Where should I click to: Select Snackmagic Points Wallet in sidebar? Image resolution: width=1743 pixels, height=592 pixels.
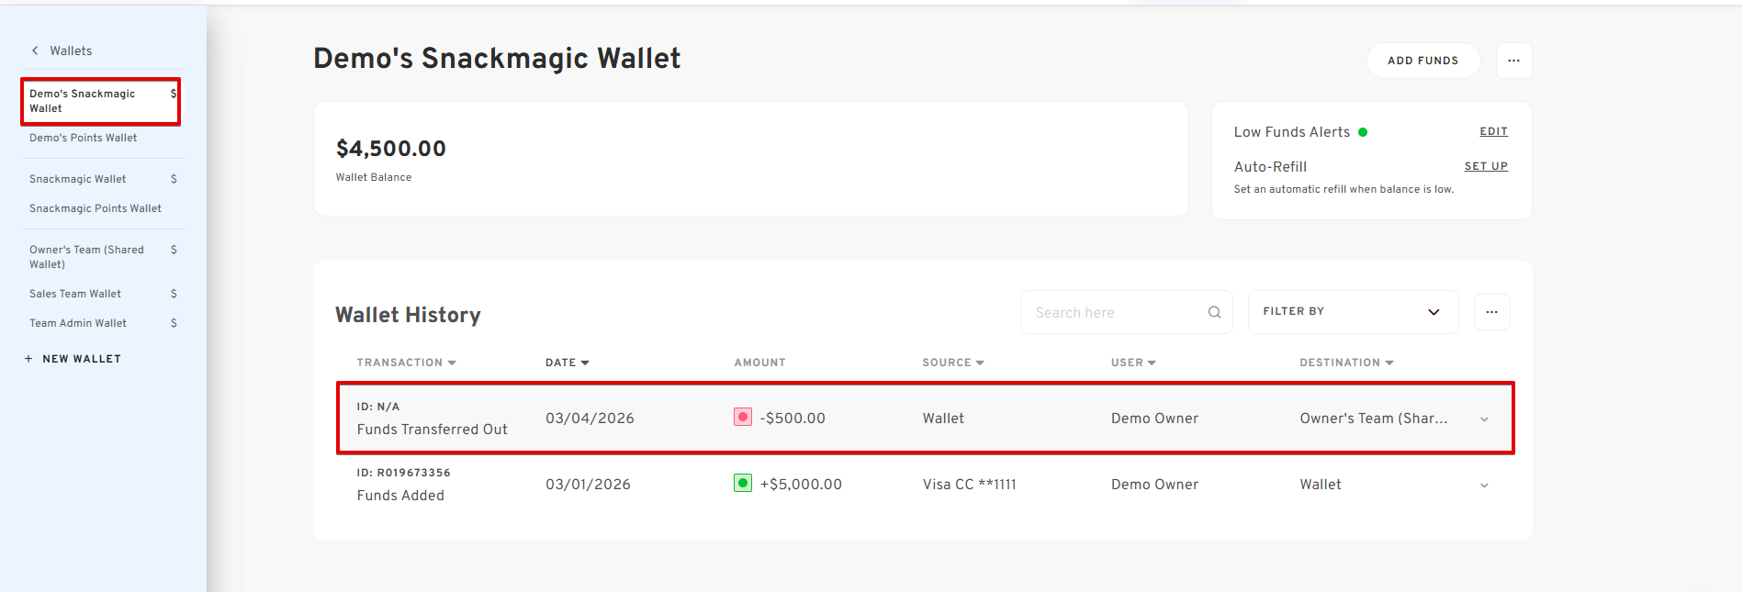(95, 208)
